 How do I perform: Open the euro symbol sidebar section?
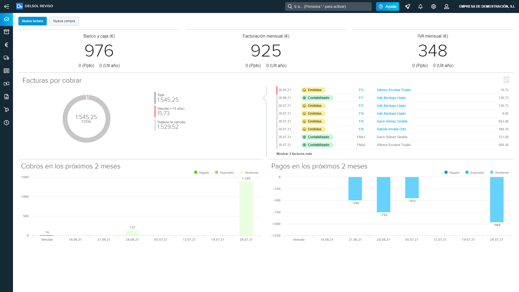tap(6, 45)
